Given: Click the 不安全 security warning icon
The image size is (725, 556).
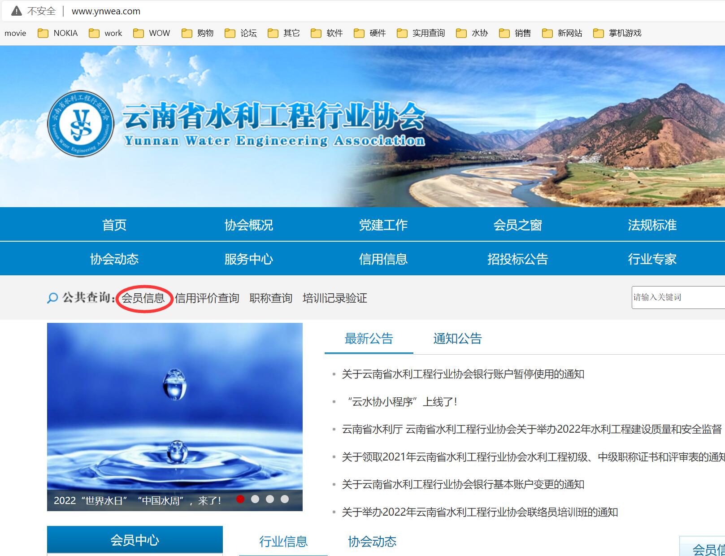Looking at the screenshot, I should point(17,11).
